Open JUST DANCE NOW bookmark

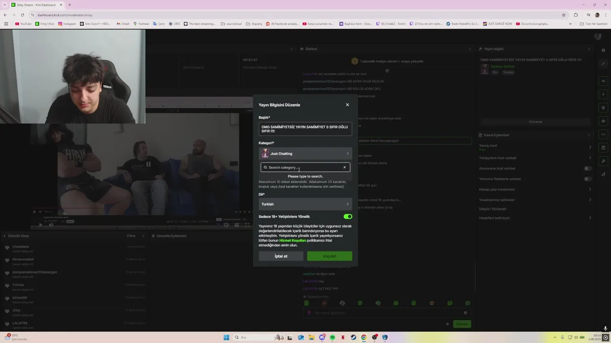[497, 24]
